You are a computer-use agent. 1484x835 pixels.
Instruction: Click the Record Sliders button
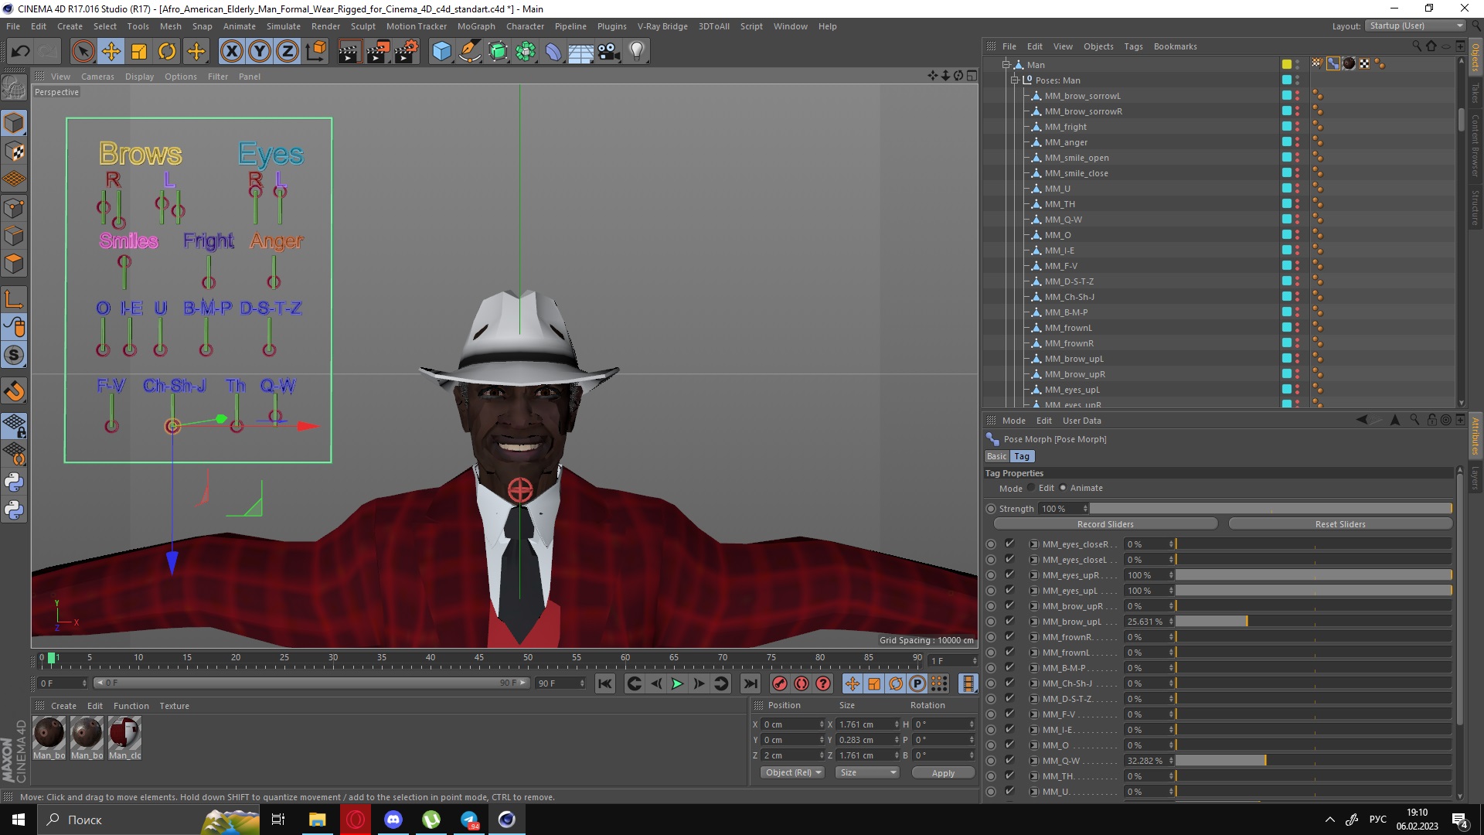tap(1105, 524)
